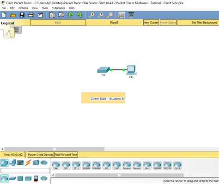219x184 pixels.
Task: Click the New Cluster button
Action: point(151,23)
